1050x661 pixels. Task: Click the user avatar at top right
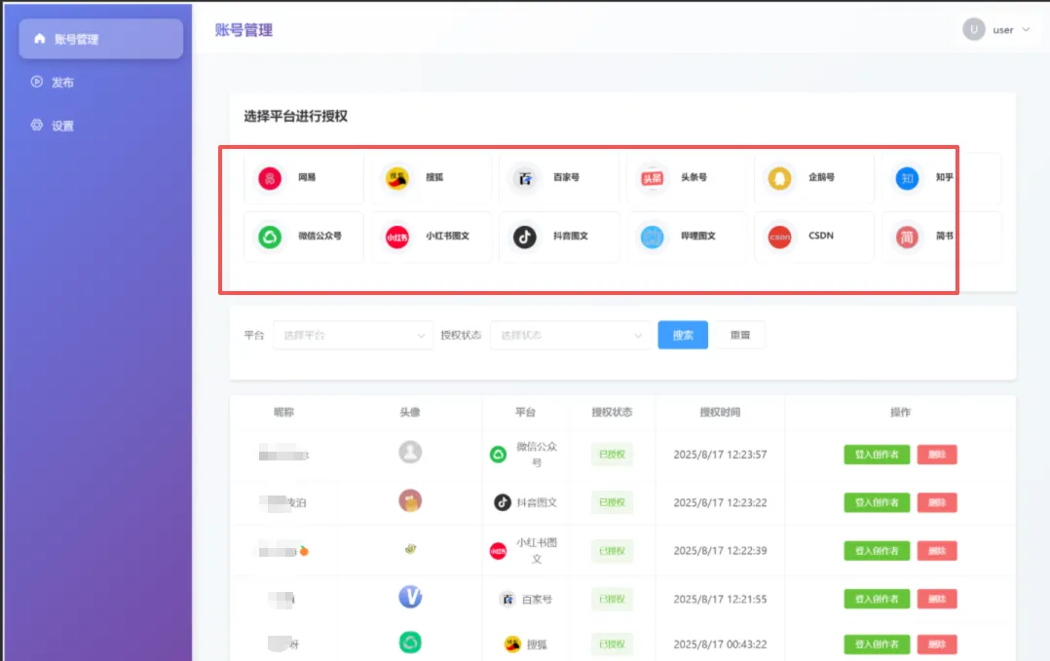[974, 30]
